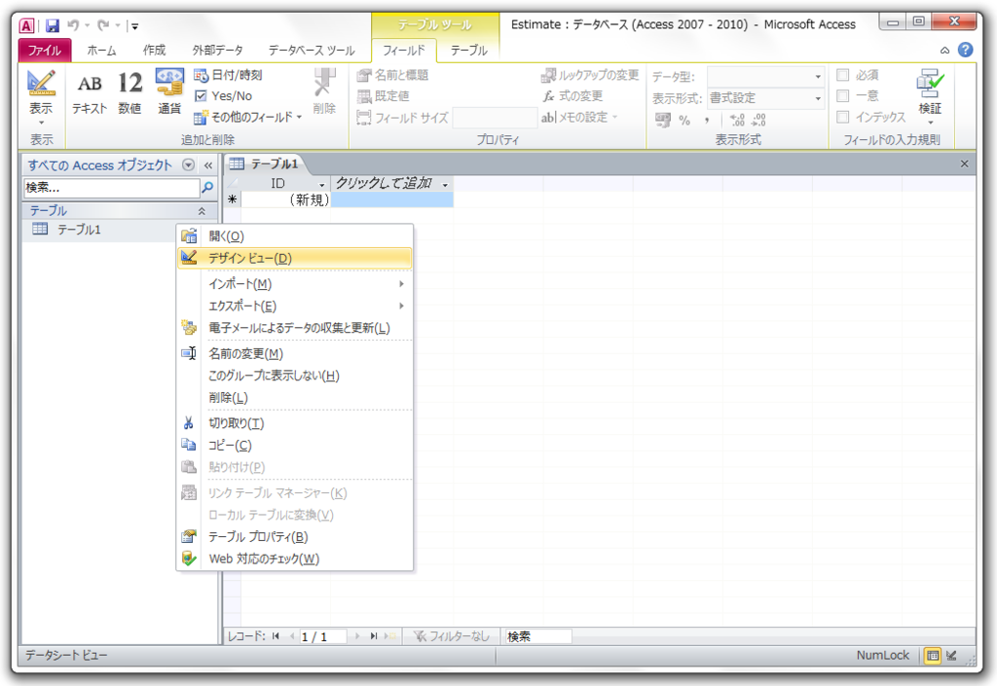997x686 pixels.
Task: Switch to the テーブル ribbon tab
Action: point(468,51)
